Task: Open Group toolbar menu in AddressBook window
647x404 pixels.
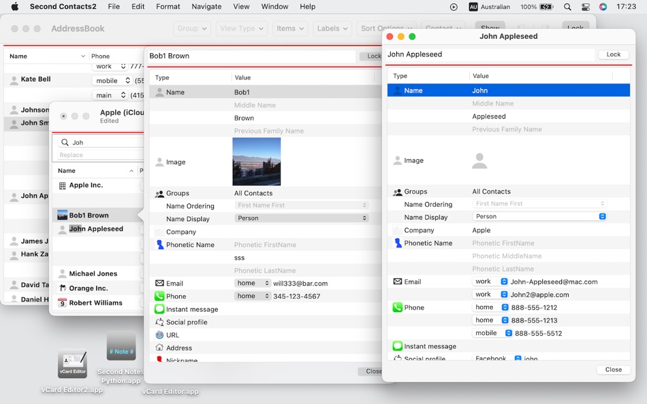Action: point(192,29)
